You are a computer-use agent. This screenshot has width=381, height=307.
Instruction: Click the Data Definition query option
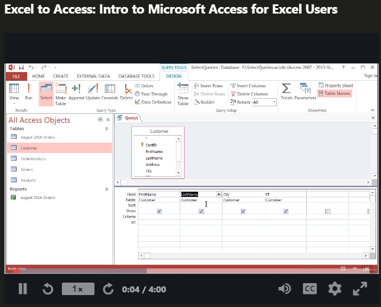pyautogui.click(x=153, y=103)
